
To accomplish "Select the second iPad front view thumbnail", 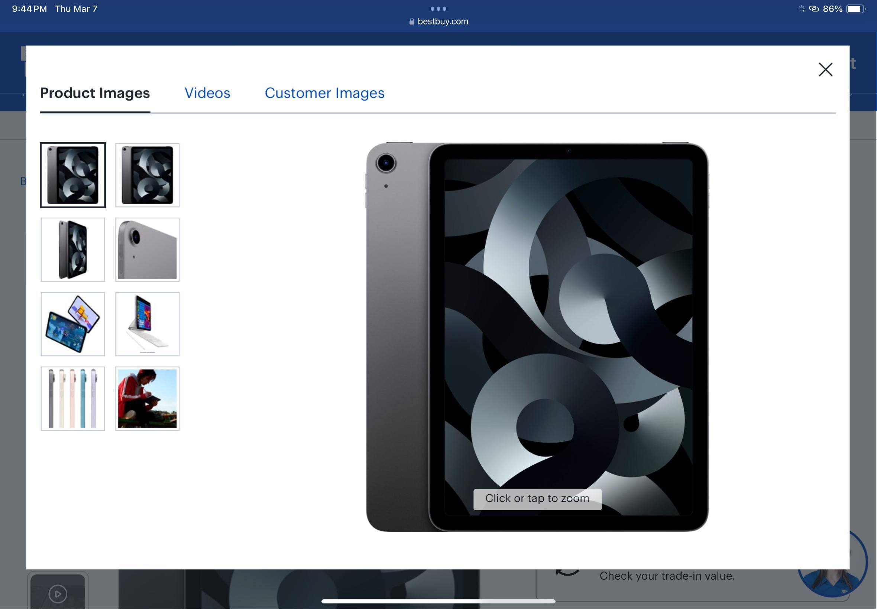I will click(x=147, y=175).
